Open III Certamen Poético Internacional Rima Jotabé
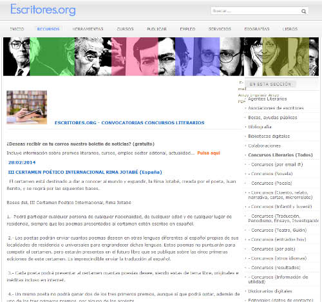 point(85,172)
